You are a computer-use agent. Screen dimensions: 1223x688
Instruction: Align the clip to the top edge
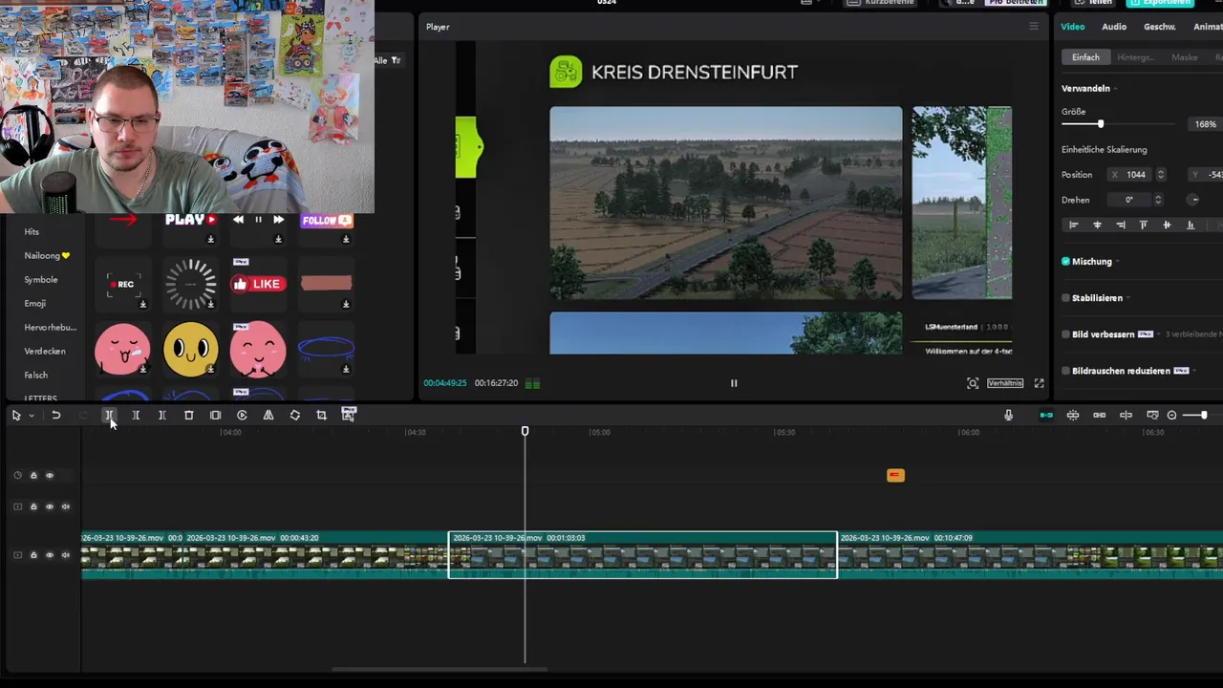[x=1144, y=225]
